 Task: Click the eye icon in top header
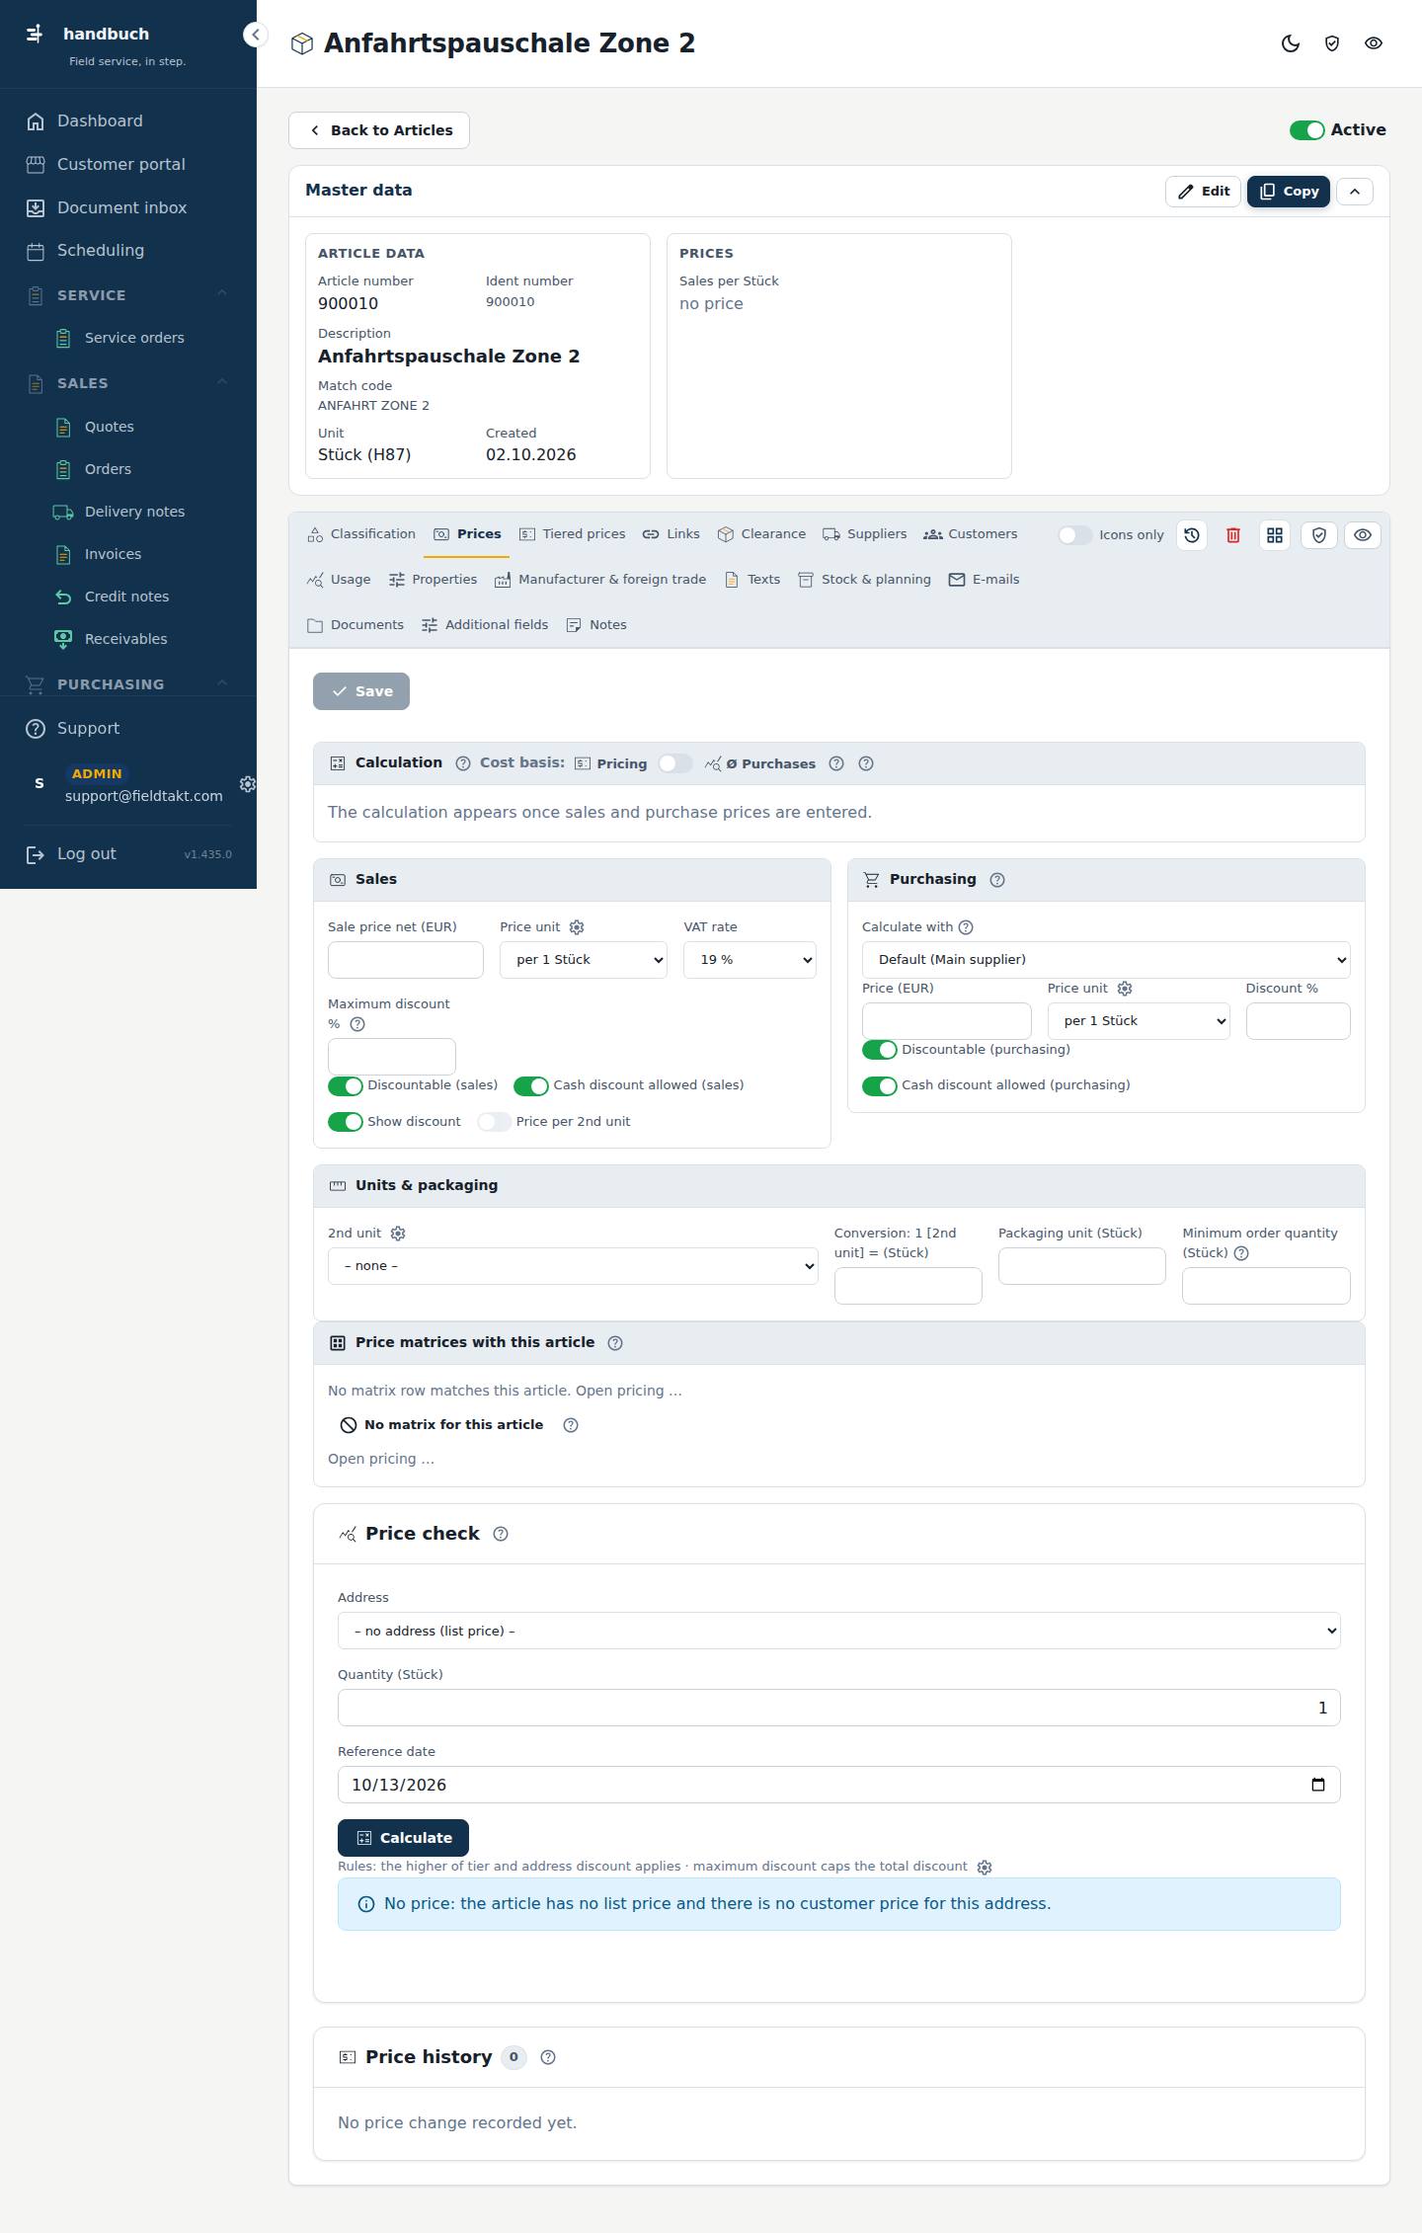(1374, 43)
